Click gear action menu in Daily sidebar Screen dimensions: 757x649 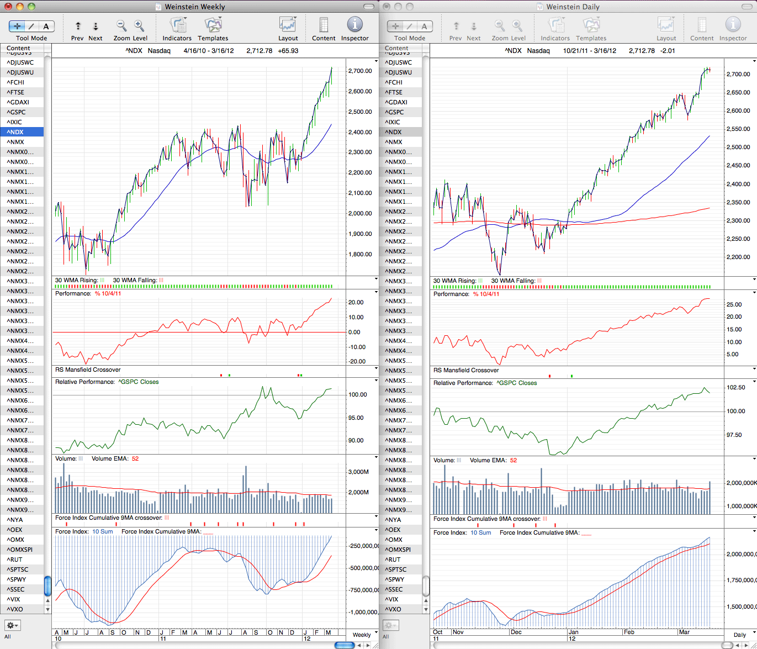tap(390, 625)
